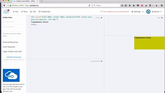Open the bookmarks list icon

tap(126, 5)
